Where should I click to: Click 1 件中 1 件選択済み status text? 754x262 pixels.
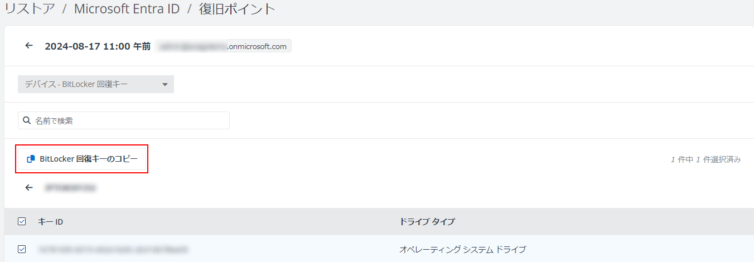point(706,159)
